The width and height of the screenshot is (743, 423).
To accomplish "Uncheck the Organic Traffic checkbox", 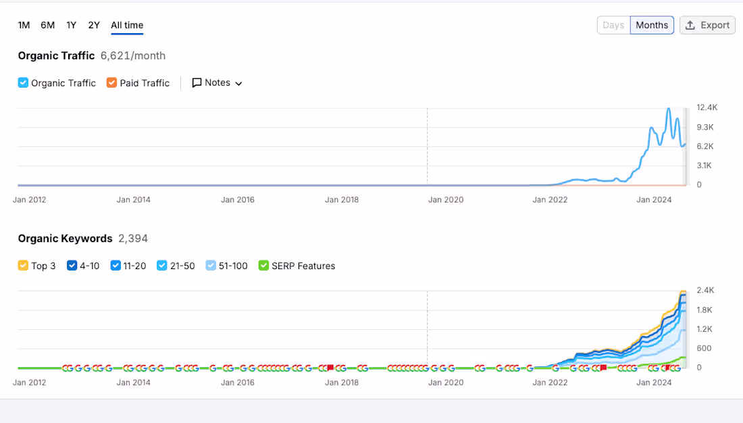I will (23, 83).
